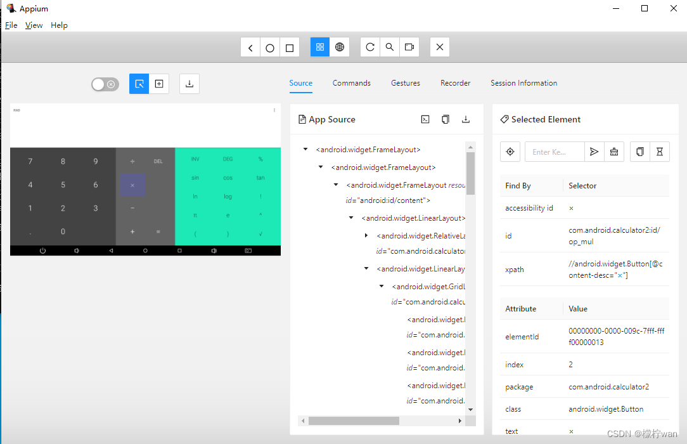Viewport: 687px width, 444px height.
Task: Tap the selected element target icon
Action: coord(510,152)
